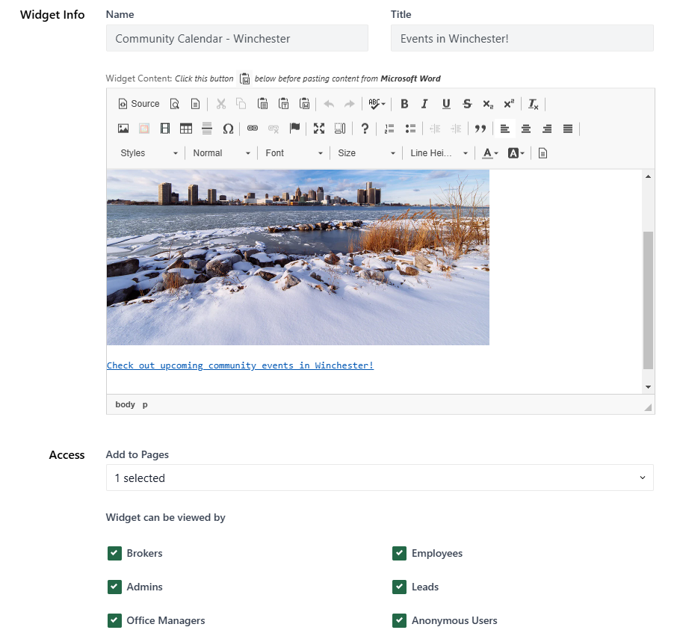Insert a table

tap(185, 128)
